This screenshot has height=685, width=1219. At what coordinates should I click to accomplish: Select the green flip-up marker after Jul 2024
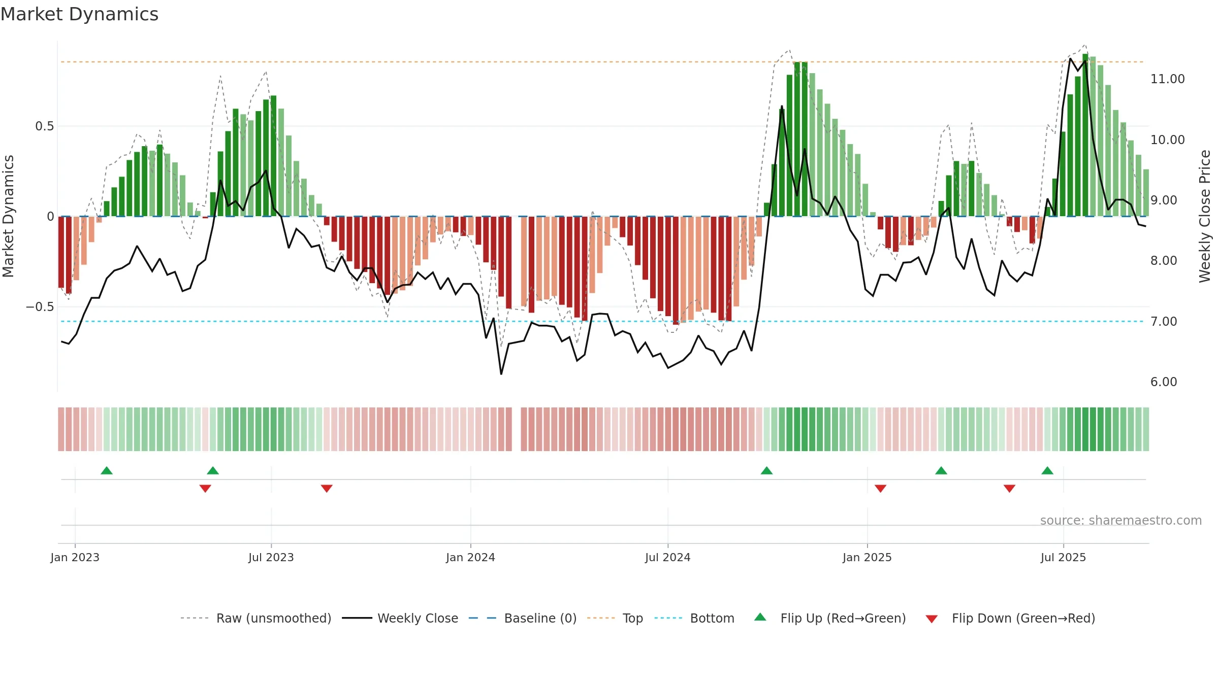tap(766, 471)
